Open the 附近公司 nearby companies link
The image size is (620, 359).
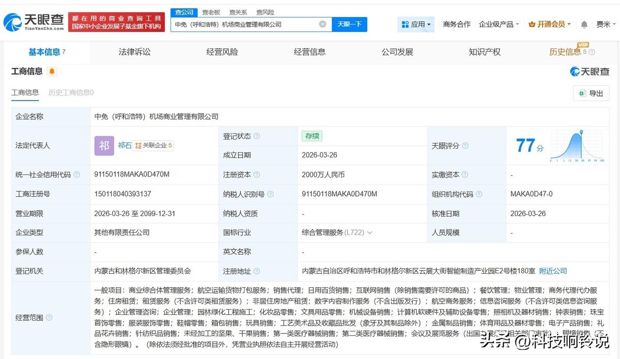(x=553, y=271)
